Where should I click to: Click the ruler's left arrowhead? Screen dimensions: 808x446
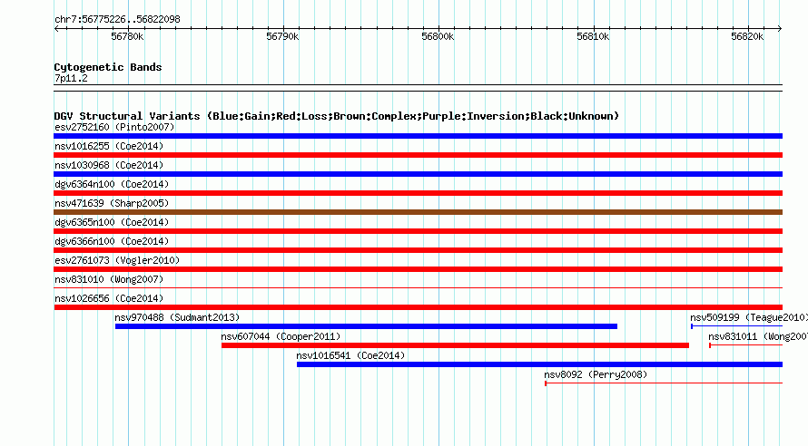56,28
